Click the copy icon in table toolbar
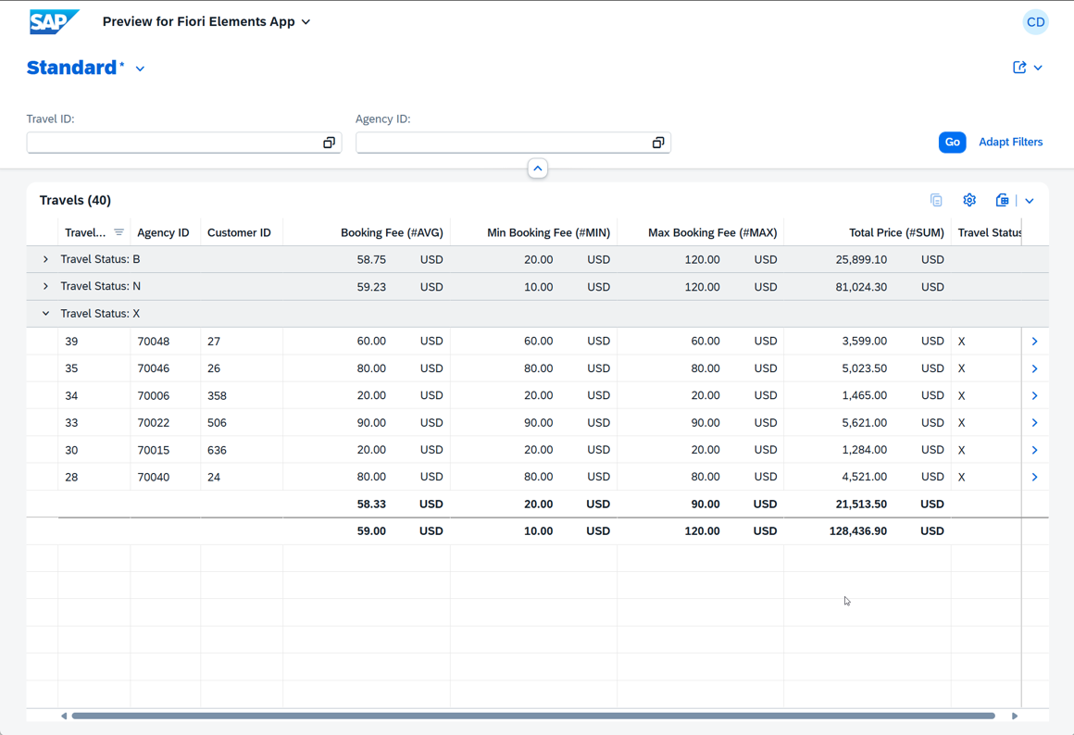The width and height of the screenshot is (1074, 735). pos(936,200)
